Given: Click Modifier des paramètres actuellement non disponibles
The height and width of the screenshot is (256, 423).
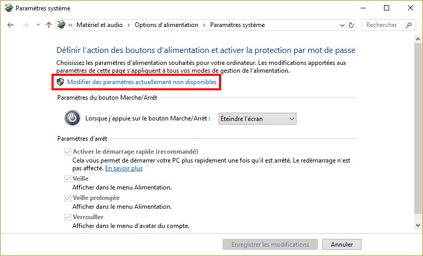Looking at the screenshot, I should (x=142, y=82).
